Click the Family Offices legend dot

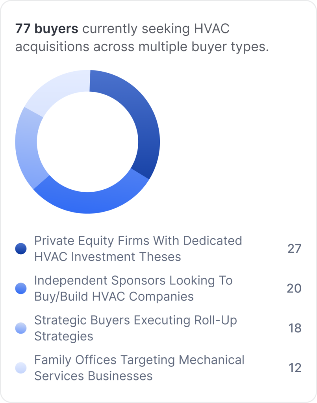pyautogui.click(x=21, y=368)
